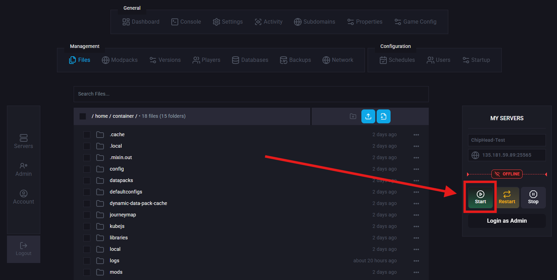The image size is (557, 280).
Task: Open the options menu for logs
Action: pos(416,261)
